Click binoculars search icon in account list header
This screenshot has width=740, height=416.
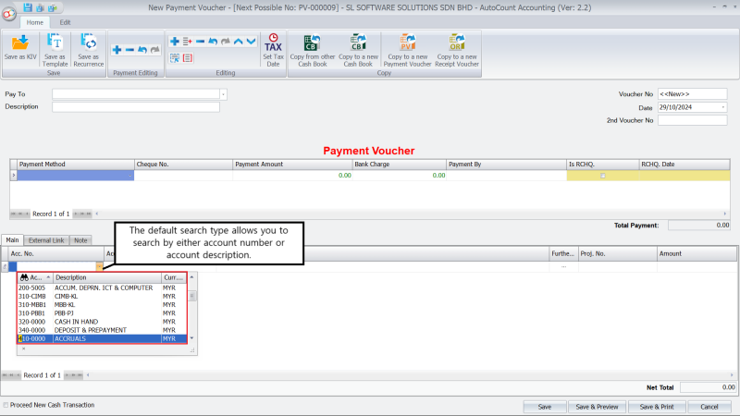click(x=24, y=277)
